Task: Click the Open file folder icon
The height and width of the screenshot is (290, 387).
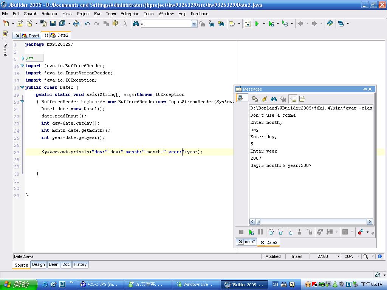Action: (x=20, y=23)
